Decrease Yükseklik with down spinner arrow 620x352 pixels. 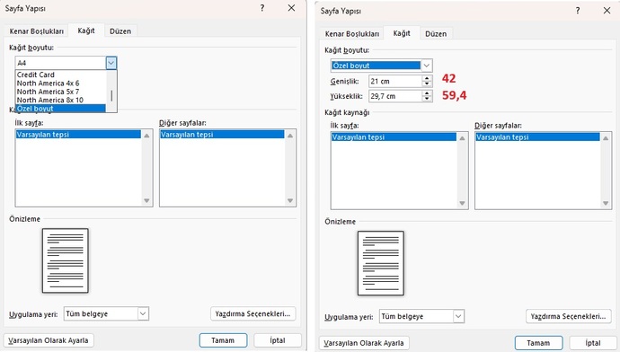[x=427, y=99]
